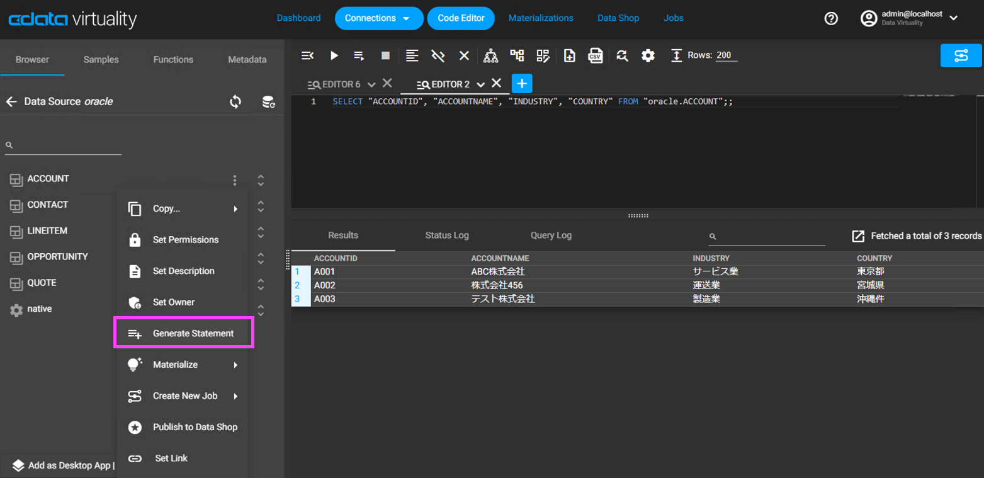Go back using the Data Source arrow
984x478 pixels.
(x=11, y=102)
